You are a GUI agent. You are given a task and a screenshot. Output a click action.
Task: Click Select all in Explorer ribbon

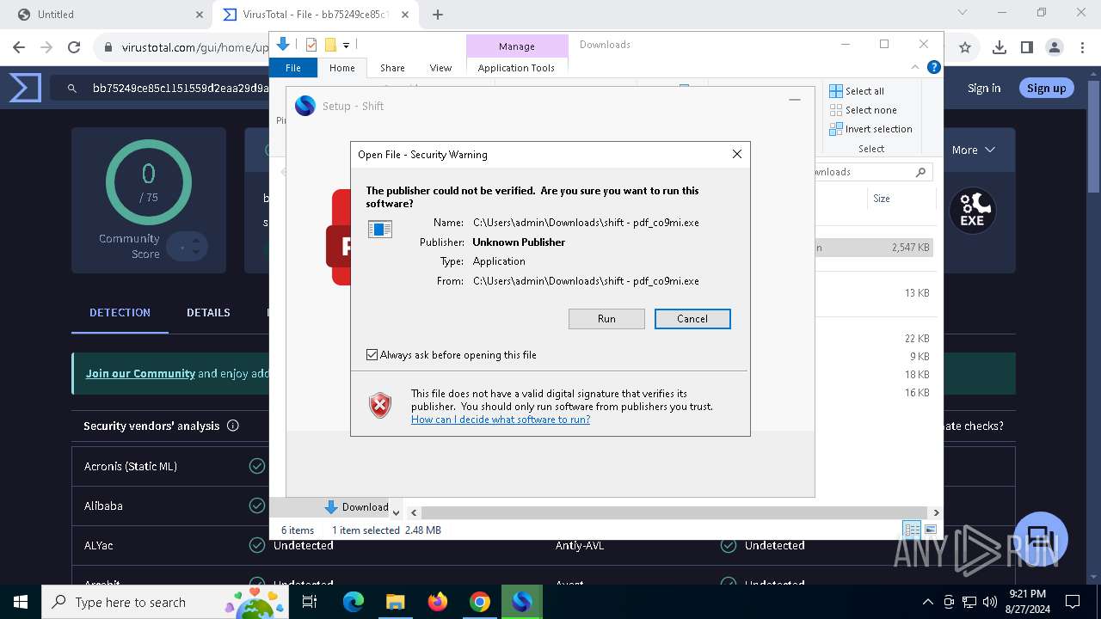(857, 91)
